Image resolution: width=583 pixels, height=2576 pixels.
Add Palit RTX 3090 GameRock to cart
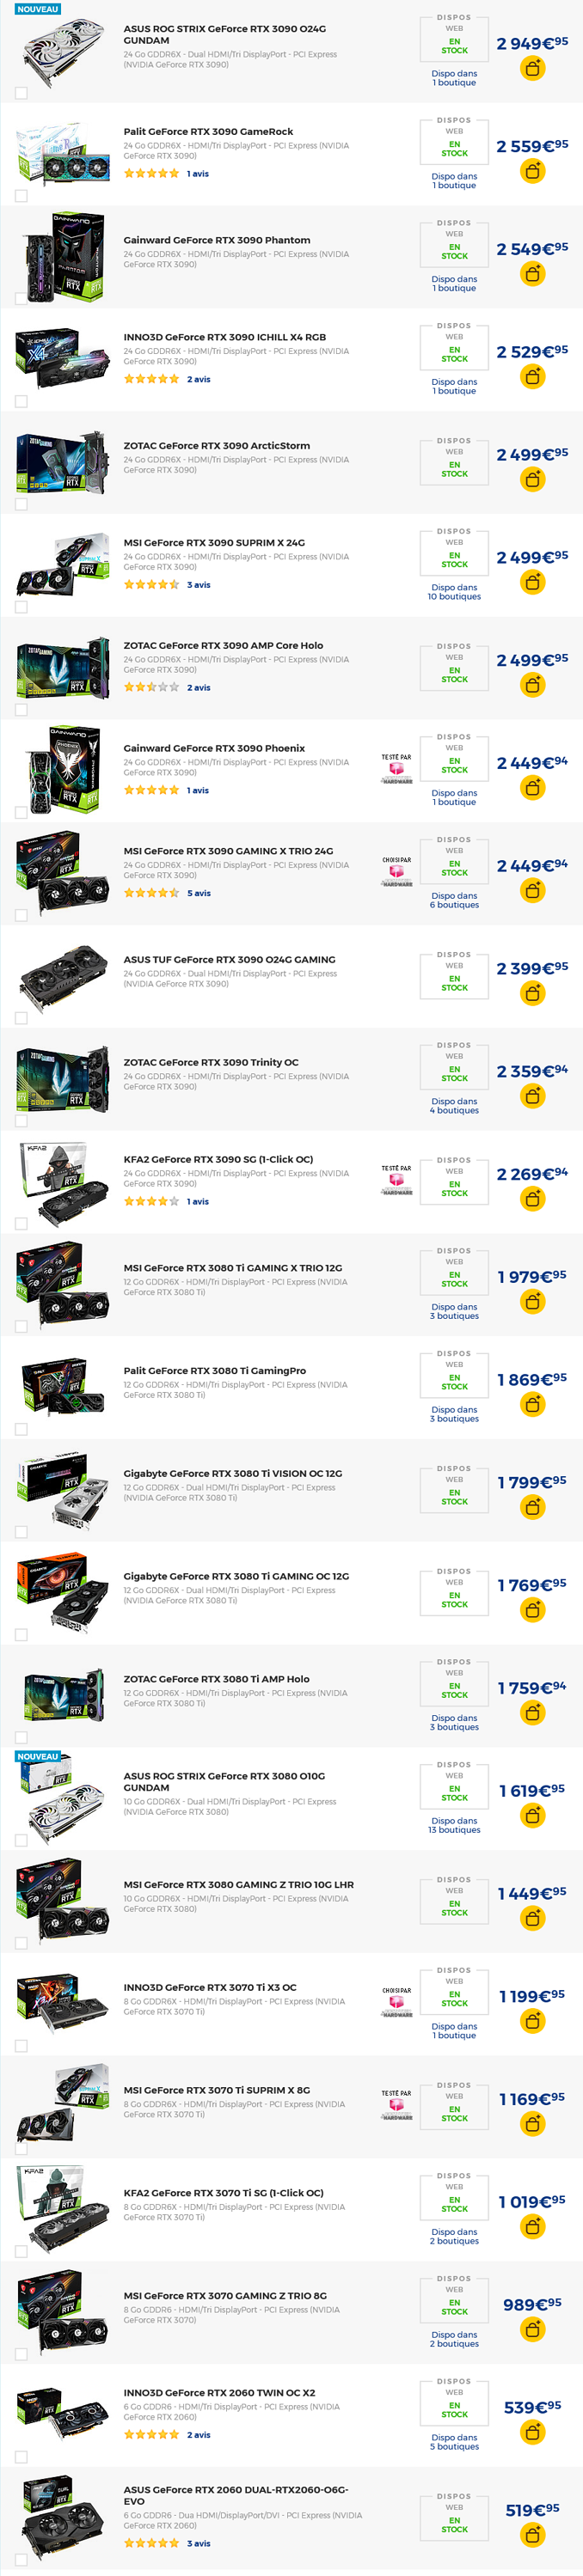tap(533, 172)
